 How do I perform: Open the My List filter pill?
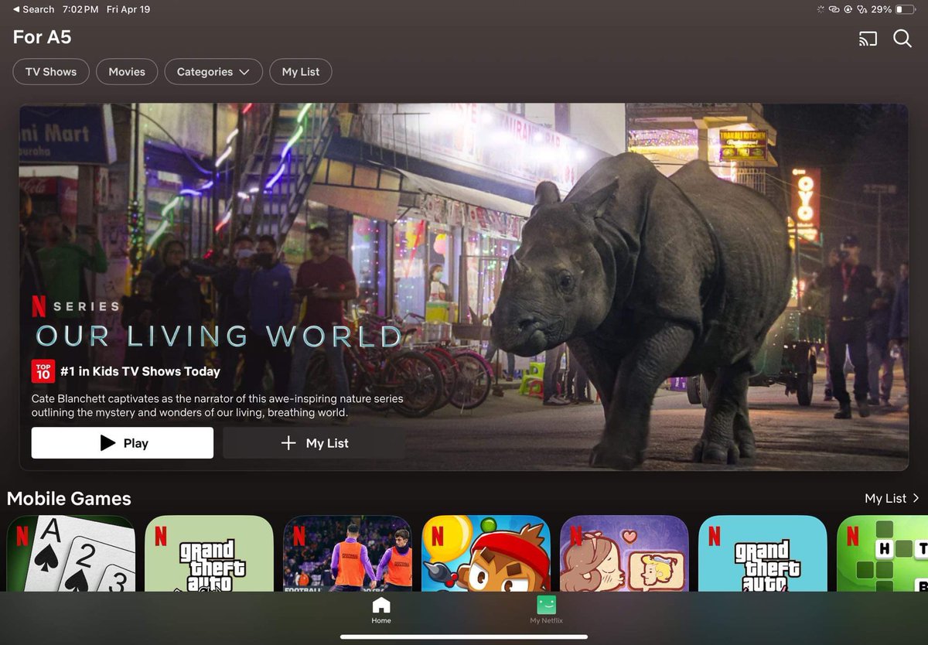(301, 72)
